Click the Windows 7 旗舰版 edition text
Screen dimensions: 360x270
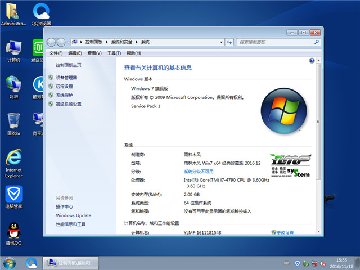(149, 89)
